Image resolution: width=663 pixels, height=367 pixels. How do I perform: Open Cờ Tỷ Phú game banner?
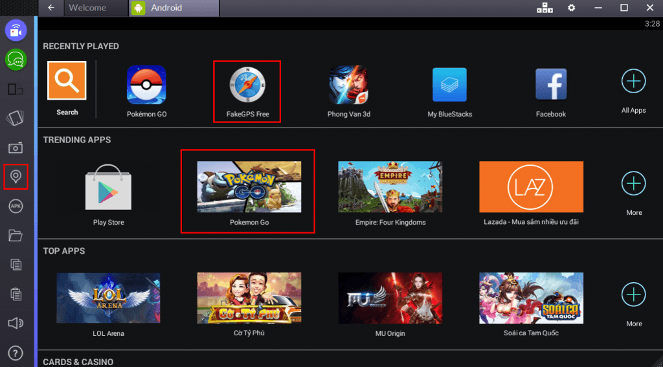click(249, 298)
